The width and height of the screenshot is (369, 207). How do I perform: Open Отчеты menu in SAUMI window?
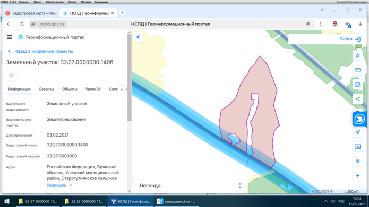[x=72, y=2]
